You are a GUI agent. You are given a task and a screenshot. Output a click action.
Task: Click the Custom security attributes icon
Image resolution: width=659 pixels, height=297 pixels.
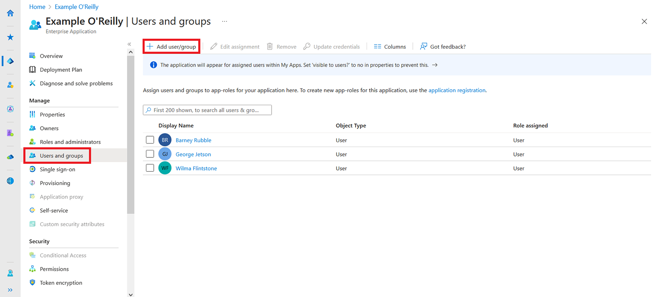coord(32,224)
